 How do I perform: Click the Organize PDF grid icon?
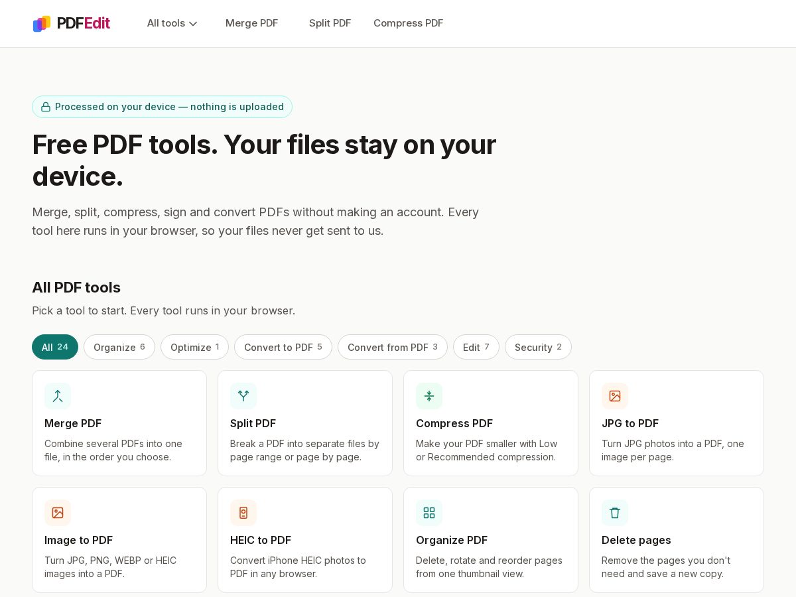pyautogui.click(x=429, y=513)
